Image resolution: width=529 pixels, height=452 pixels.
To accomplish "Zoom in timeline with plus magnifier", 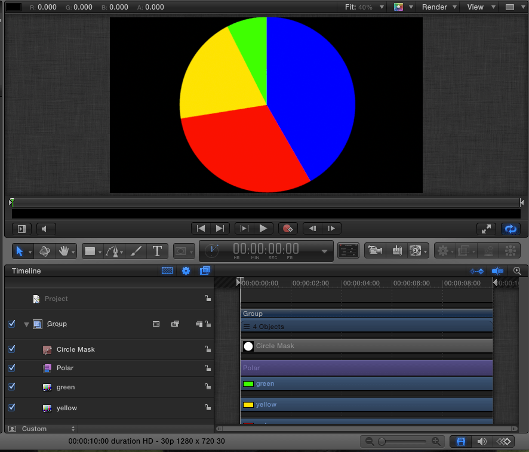I will click(x=436, y=441).
